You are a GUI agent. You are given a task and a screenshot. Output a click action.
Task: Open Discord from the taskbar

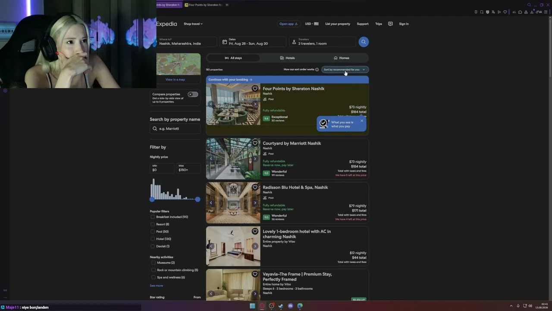point(290,306)
